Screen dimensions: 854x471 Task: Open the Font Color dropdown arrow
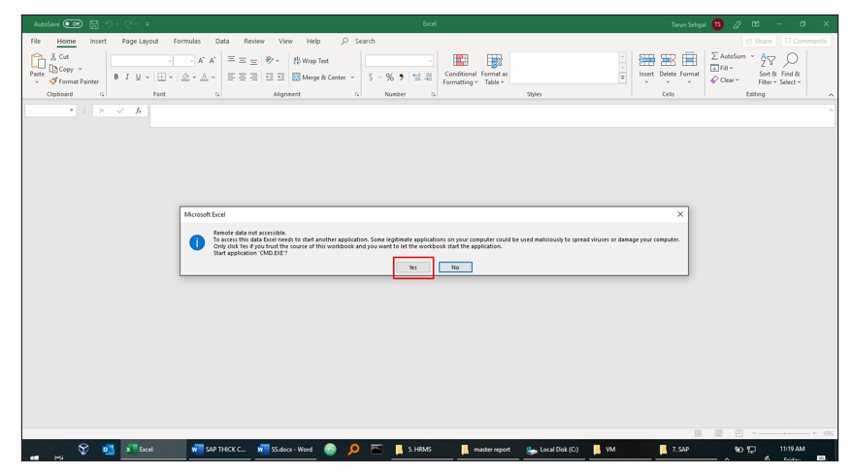coord(213,78)
